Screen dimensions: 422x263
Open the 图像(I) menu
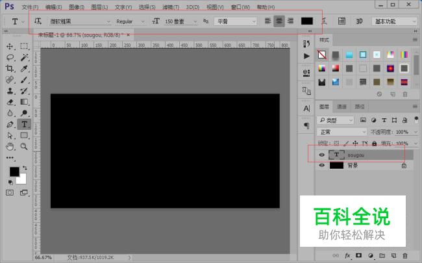[x=77, y=7]
